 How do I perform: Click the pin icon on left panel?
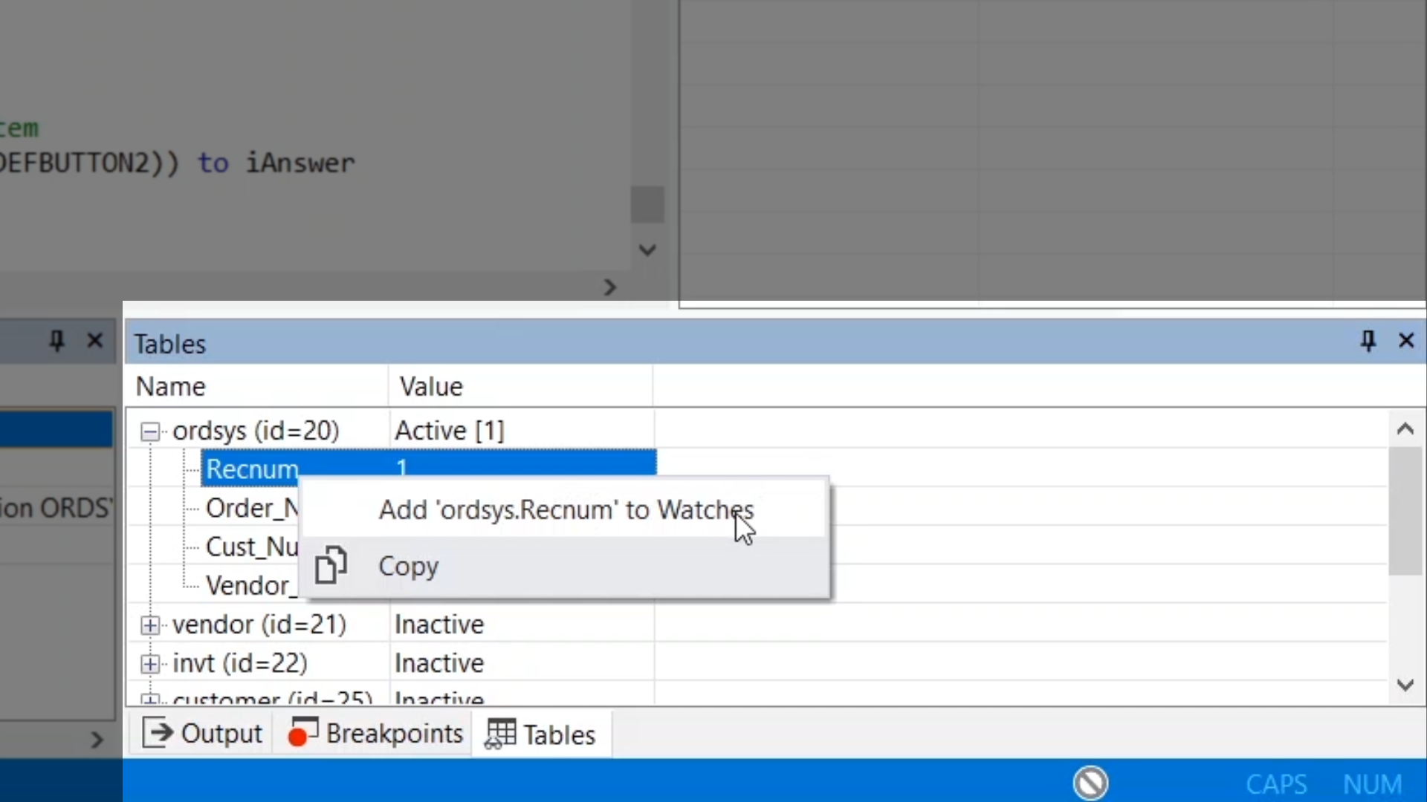point(56,341)
